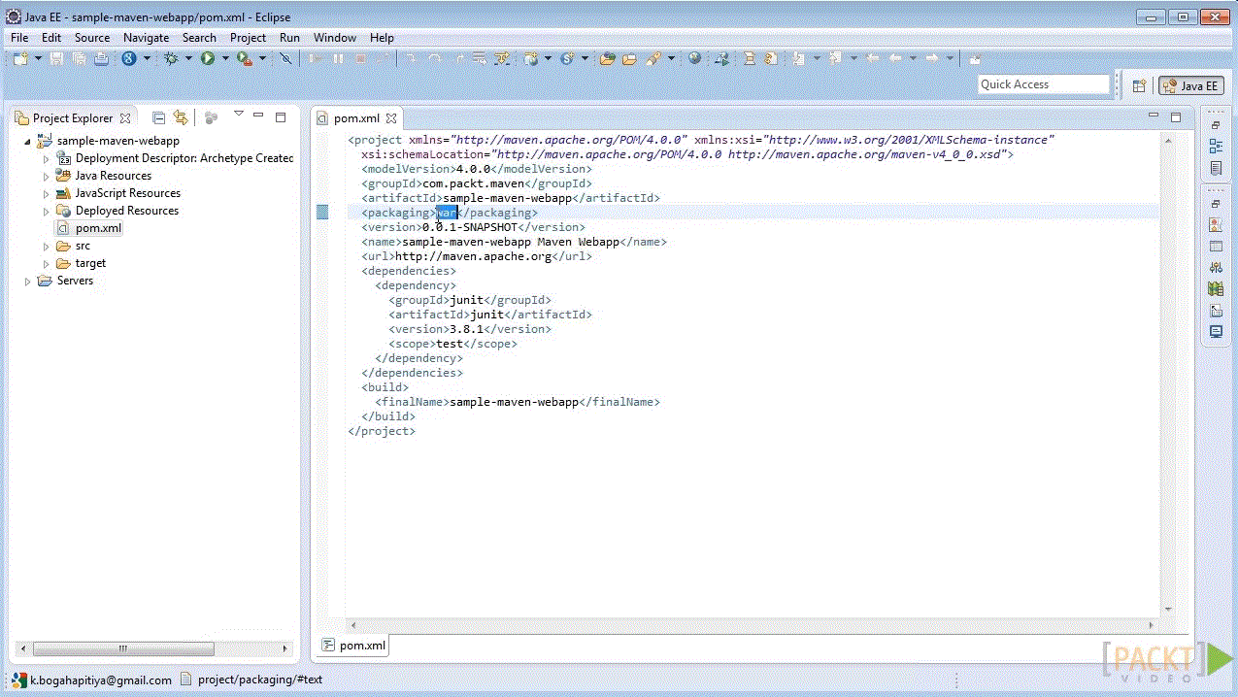
Task: Click the Open Perspective icon
Action: click(1140, 85)
